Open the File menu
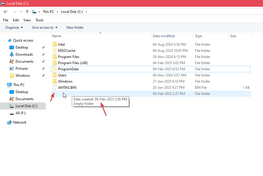Screen dimensions: 263x176 [x=6, y=20]
